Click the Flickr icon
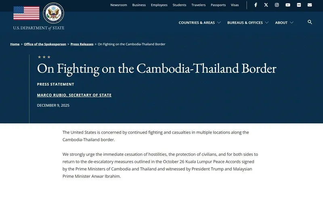Viewport: 323px width, 199px height. 299,5
